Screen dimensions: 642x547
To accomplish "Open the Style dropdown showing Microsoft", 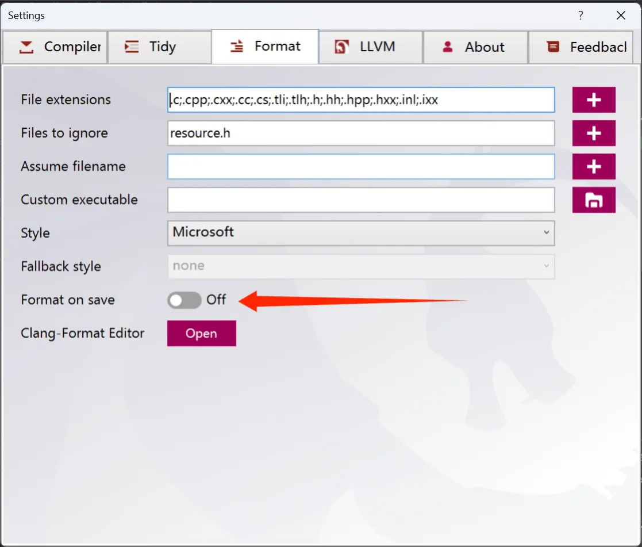I will click(x=360, y=233).
